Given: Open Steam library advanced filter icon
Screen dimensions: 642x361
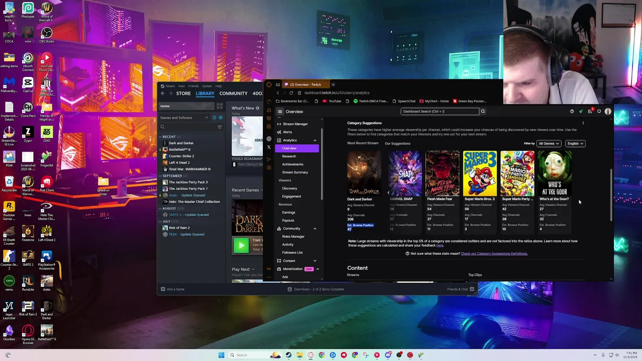Looking at the screenshot, I should click(220, 127).
